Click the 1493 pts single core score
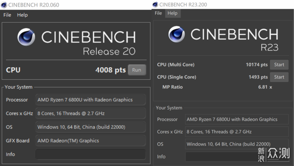 258,77
